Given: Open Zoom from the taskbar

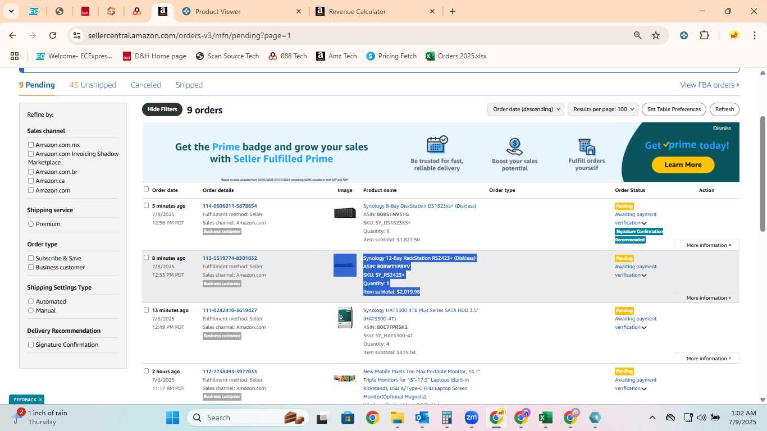Looking at the screenshot, I should [472, 418].
